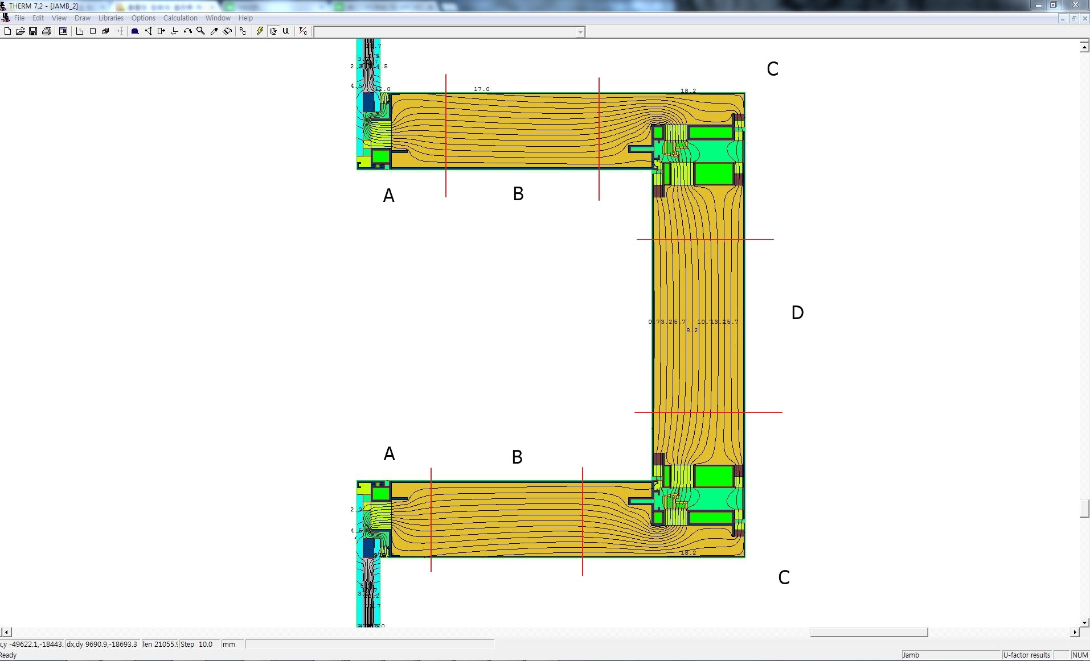1090x661 pixels.
Task: Create a new THERM file
Action: coord(7,31)
